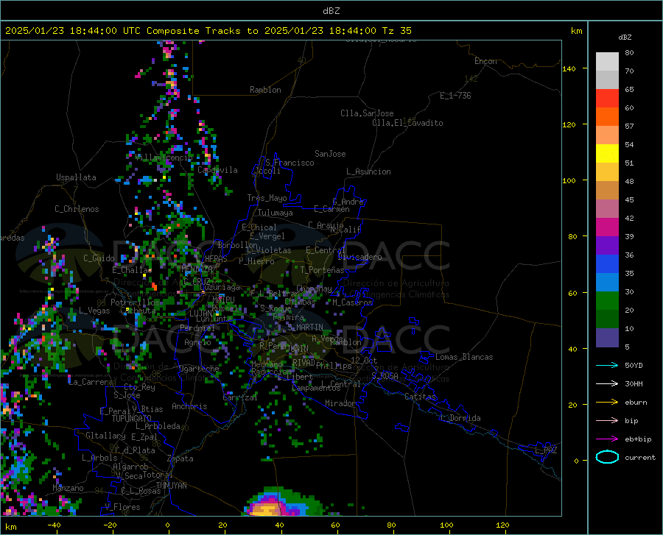Viewport: 663px width, 535px height.
Task: Click the Mirador map label
Action: (340, 403)
